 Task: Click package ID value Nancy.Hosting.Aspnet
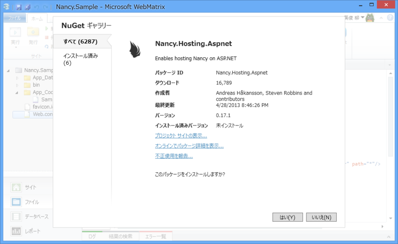[242, 73]
